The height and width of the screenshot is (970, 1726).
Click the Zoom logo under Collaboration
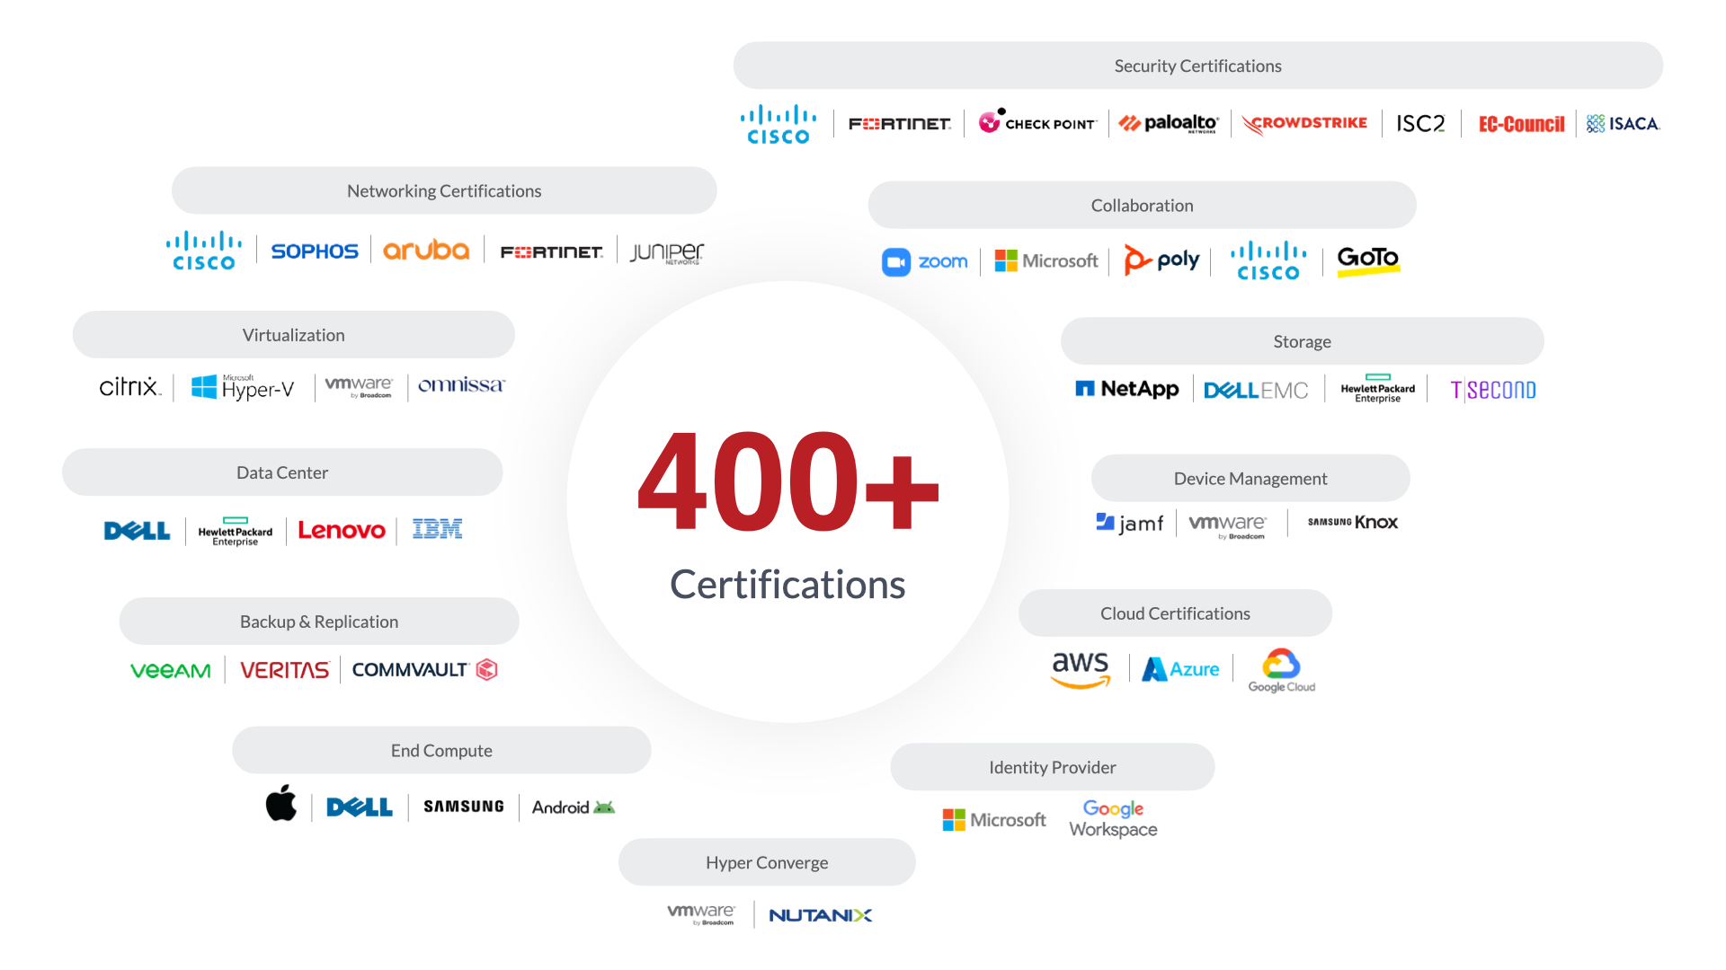[925, 261]
